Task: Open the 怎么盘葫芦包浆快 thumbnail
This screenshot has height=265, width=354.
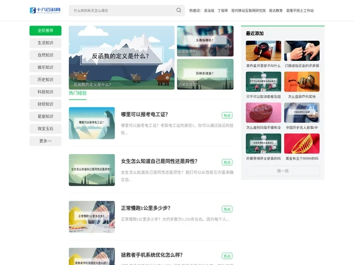Action: tap(302, 81)
